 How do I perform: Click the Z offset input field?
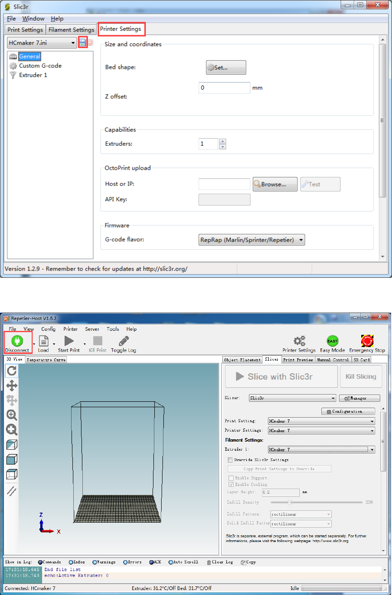(x=225, y=88)
